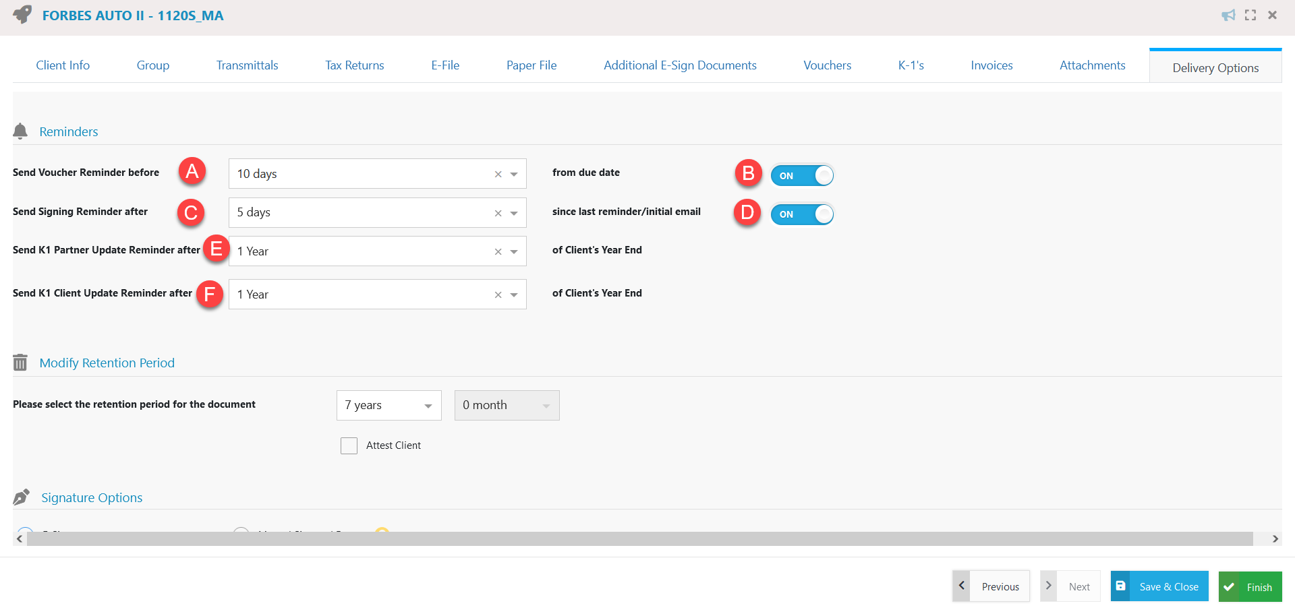Click the rocket logo next to FORBES AUTO II
The width and height of the screenshot is (1295, 616).
coord(21,14)
